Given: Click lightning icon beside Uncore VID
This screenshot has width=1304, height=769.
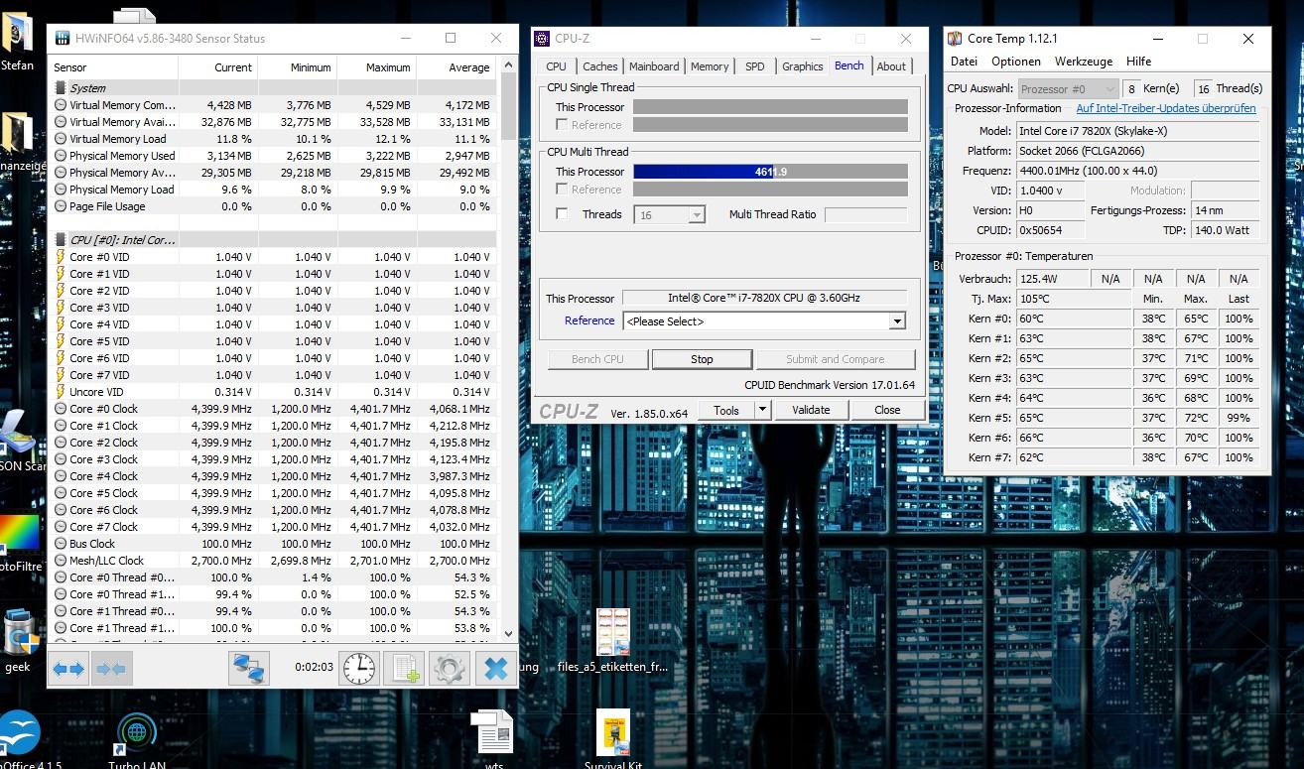Looking at the screenshot, I should click(x=61, y=392).
